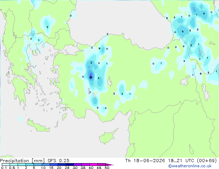Click the "35" legend scale label
Image resolution: width=219 pixels, height=169 pixels.
pos(83,168)
